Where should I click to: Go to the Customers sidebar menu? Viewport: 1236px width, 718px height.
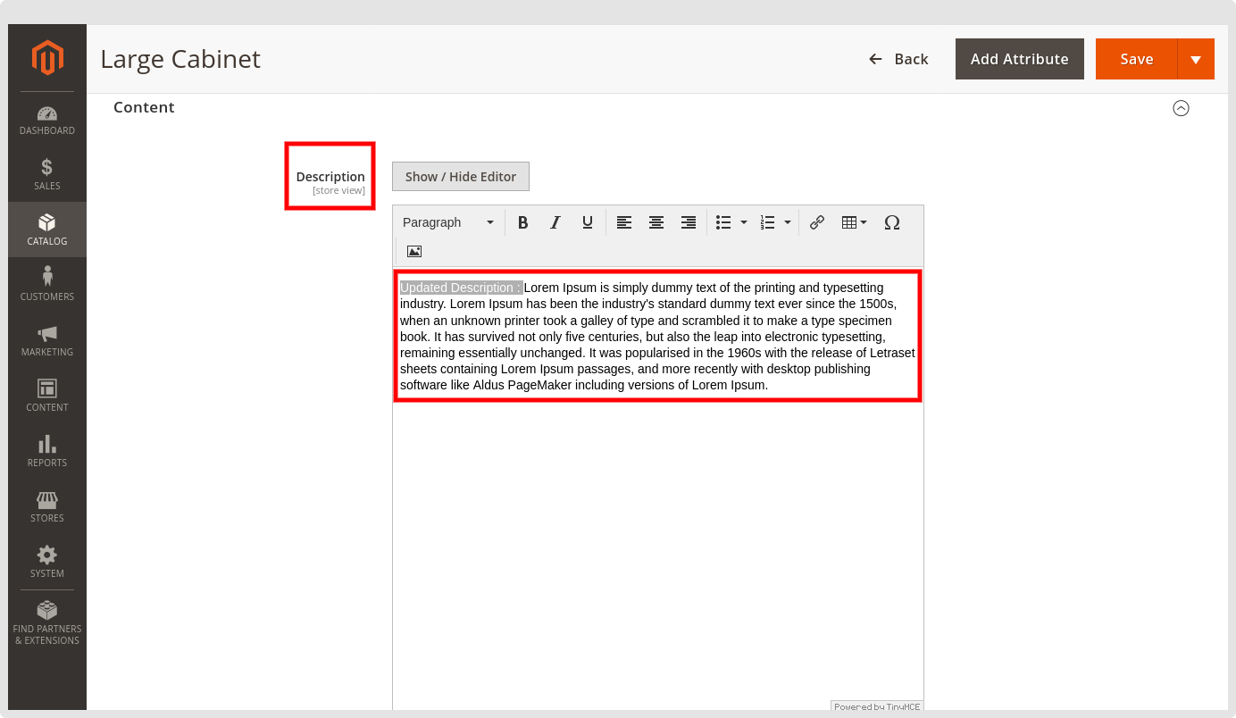click(x=47, y=284)
